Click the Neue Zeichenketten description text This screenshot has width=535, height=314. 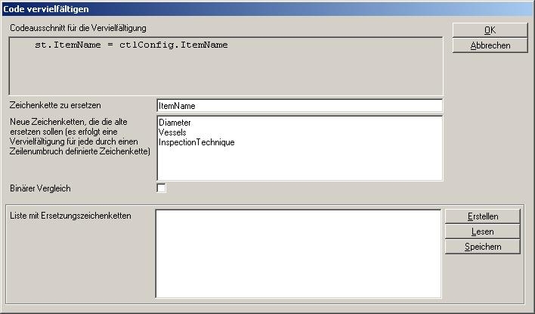click(79, 136)
